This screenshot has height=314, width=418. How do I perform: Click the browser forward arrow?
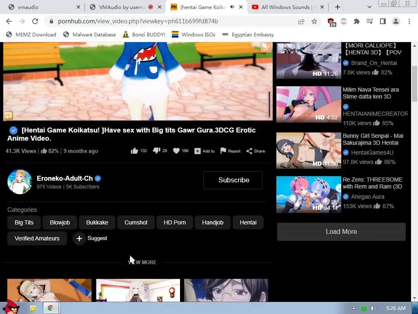[x=22, y=21]
